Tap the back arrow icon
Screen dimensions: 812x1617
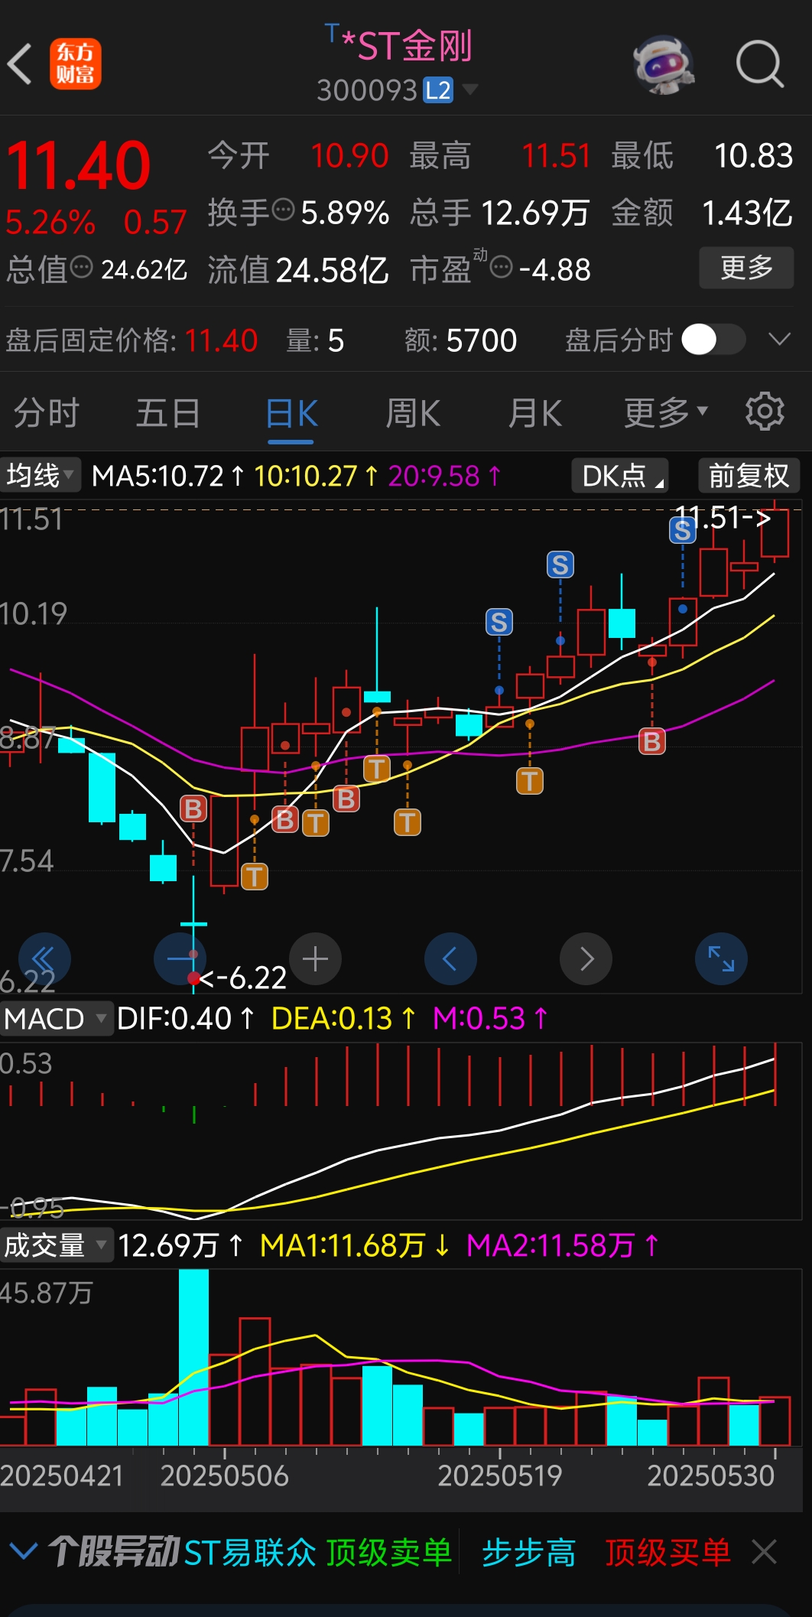(x=20, y=63)
